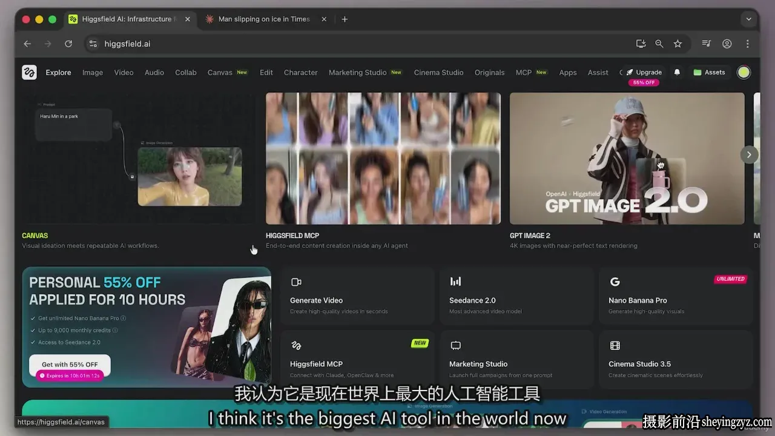The width and height of the screenshot is (775, 436).
Task: Open the Apps nav item
Action: (x=568, y=73)
